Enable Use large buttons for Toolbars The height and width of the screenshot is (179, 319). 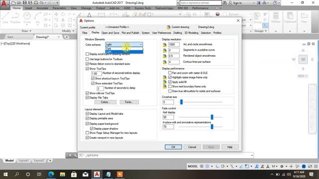[87, 59]
